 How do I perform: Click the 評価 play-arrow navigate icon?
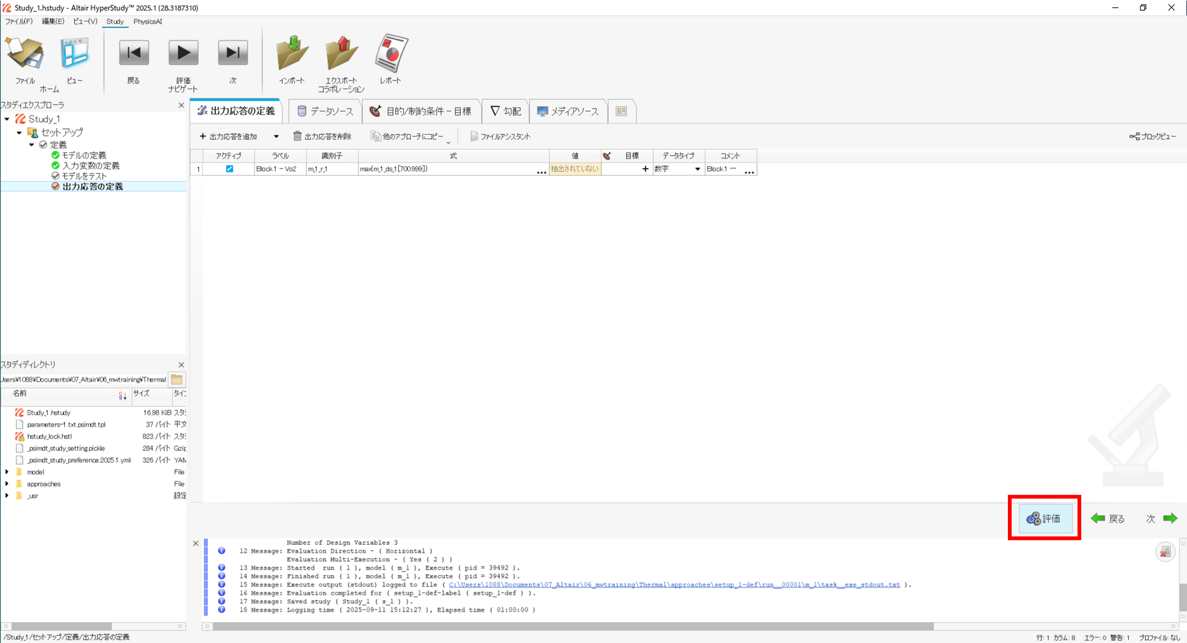pos(183,53)
